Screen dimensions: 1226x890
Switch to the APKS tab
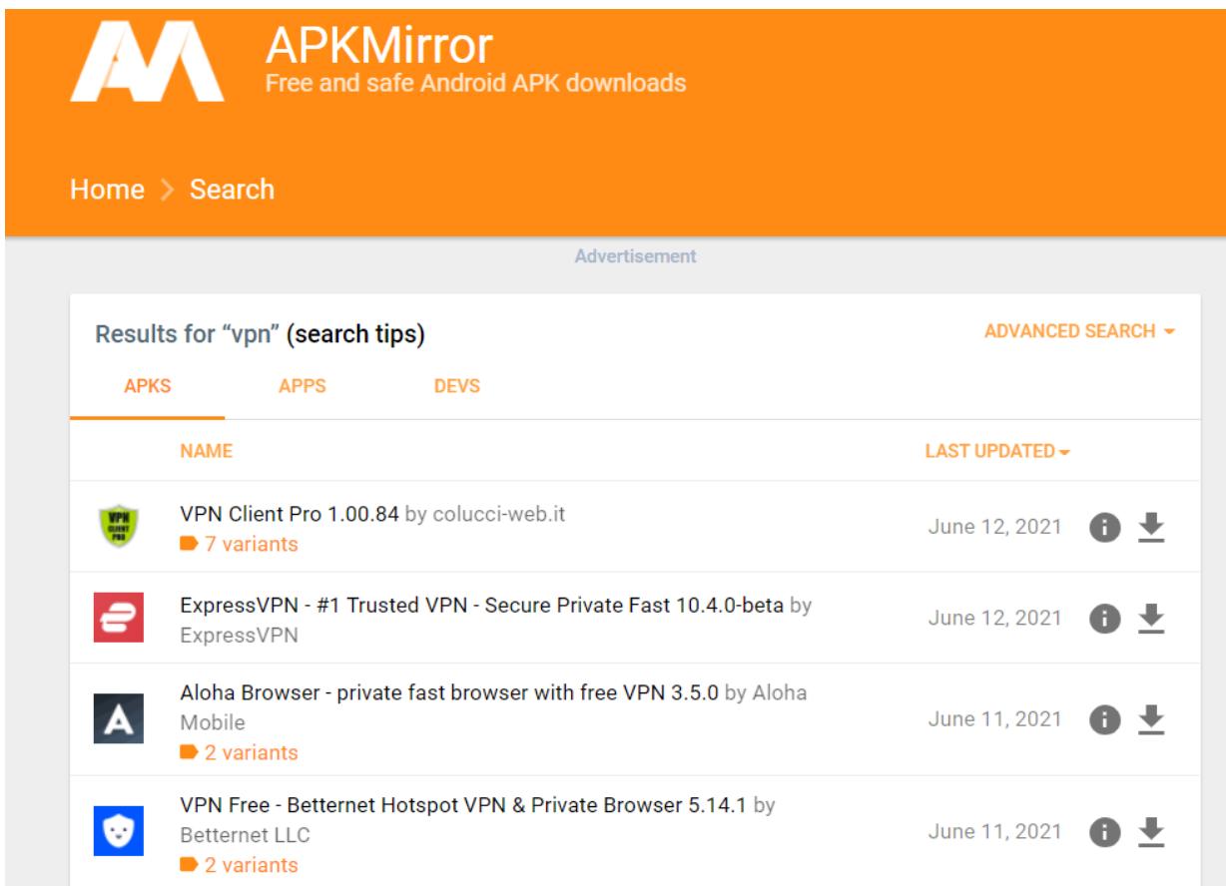click(x=146, y=387)
